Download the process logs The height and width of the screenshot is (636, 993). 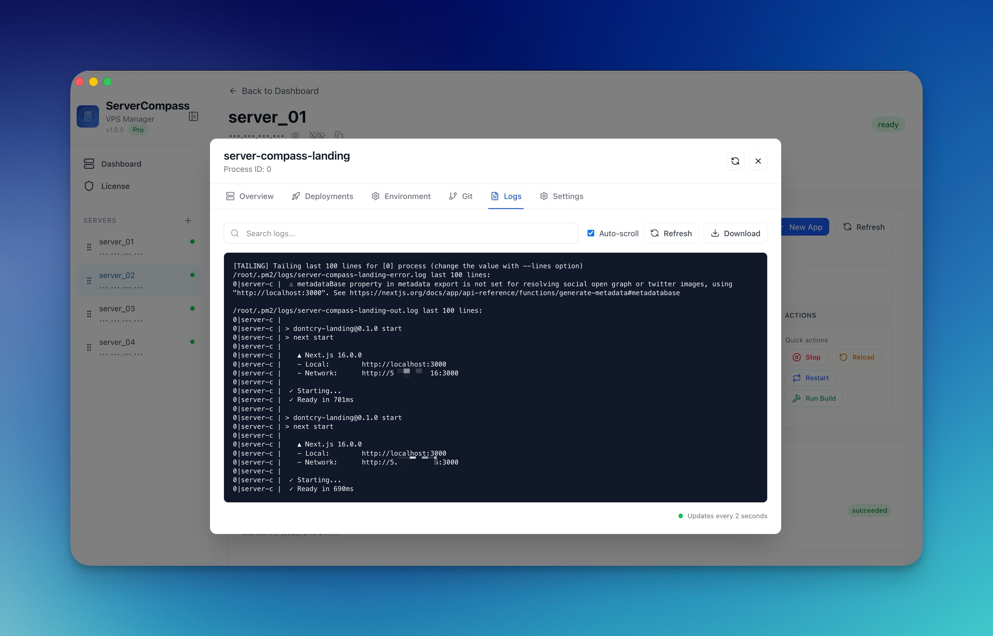735,233
